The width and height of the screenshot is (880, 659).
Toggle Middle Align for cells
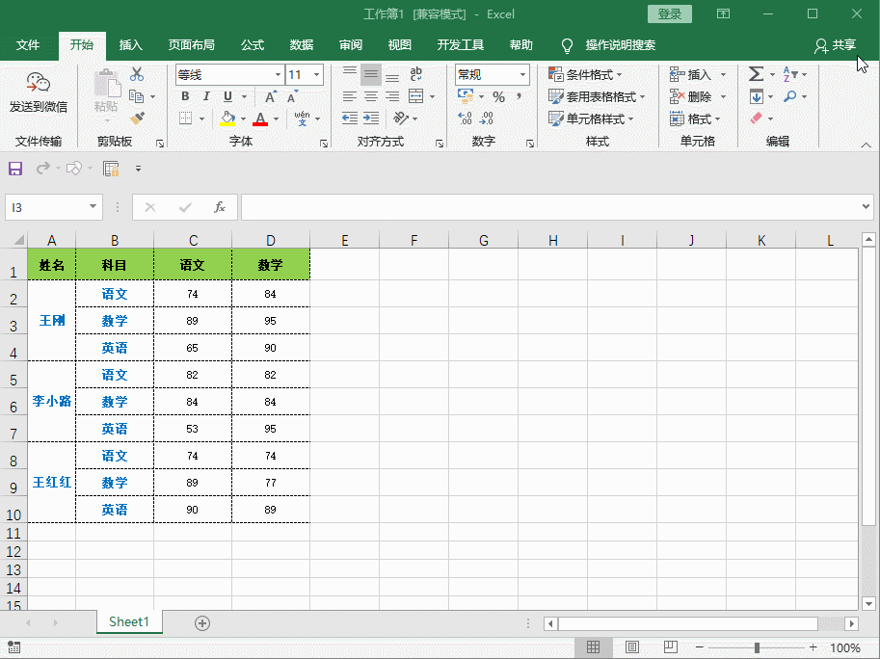(x=371, y=74)
